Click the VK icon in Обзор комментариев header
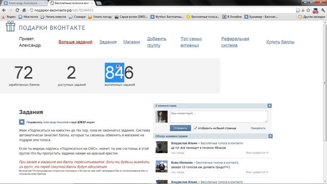This screenshot has width=327, height=184. pyautogui.click(x=270, y=136)
